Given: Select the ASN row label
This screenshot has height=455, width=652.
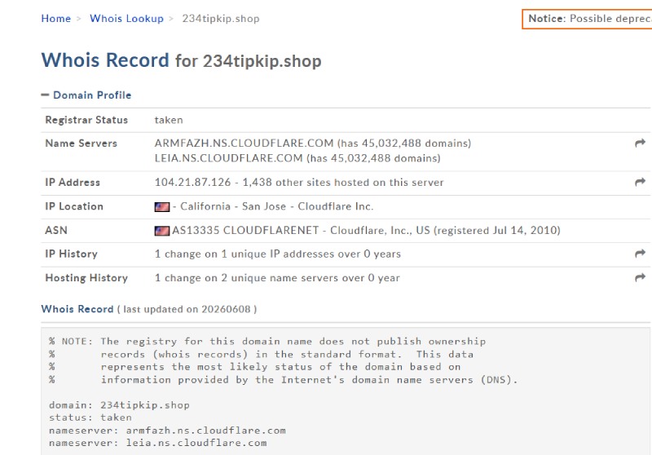Looking at the screenshot, I should pyautogui.click(x=55, y=231).
